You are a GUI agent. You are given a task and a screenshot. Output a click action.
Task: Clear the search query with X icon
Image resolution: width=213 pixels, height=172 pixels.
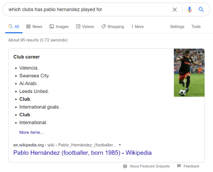tap(174, 10)
